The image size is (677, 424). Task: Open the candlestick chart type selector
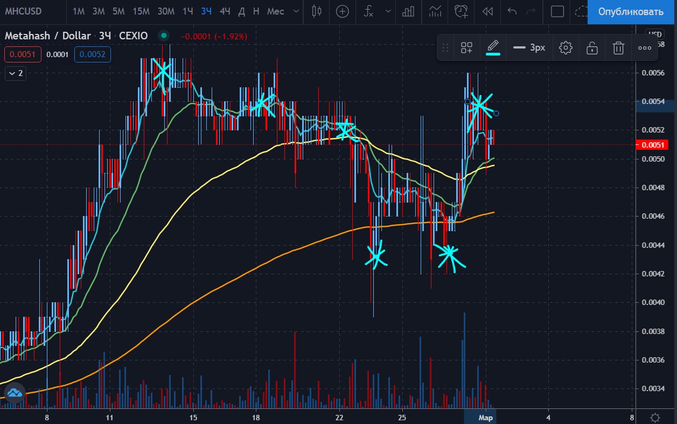317,11
